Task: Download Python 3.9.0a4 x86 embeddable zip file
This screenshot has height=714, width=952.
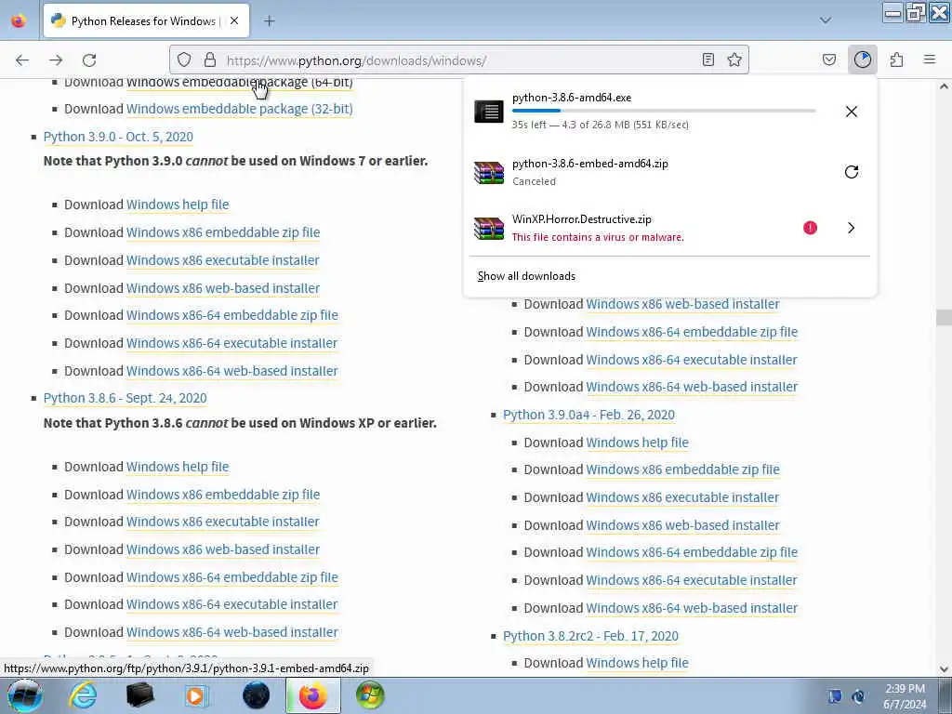Action: (x=682, y=469)
